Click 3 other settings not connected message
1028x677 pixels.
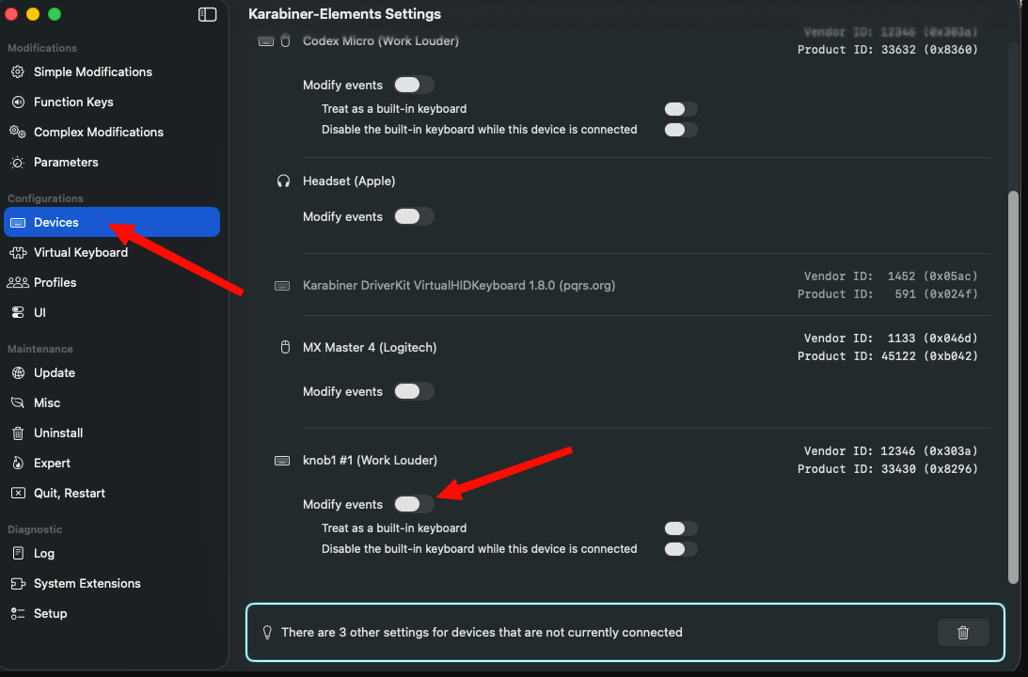[x=482, y=633]
